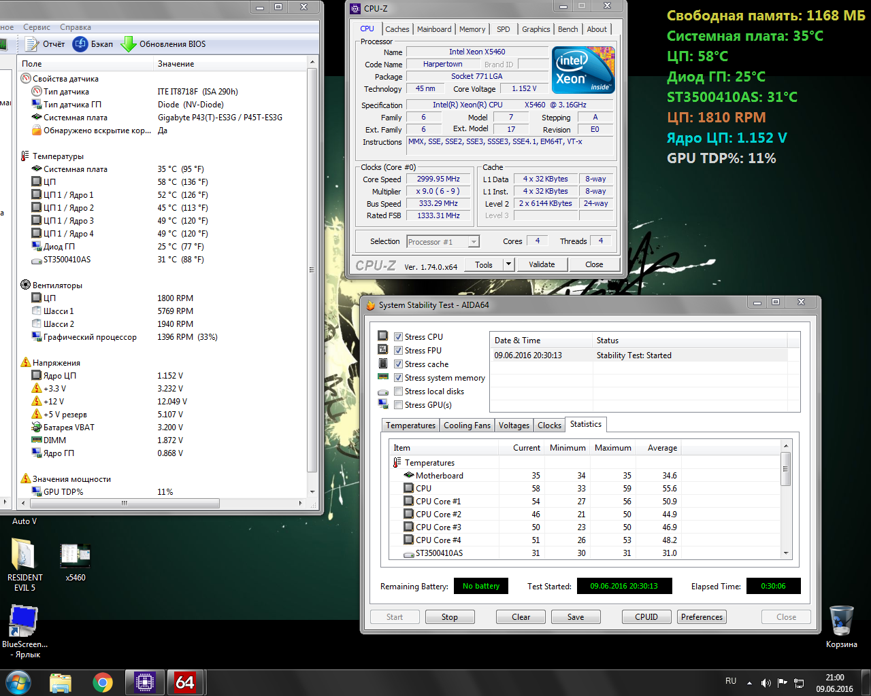Screen dimensions: 871x696
Task: Open the CPUID button in Stability Test
Action: (646, 617)
